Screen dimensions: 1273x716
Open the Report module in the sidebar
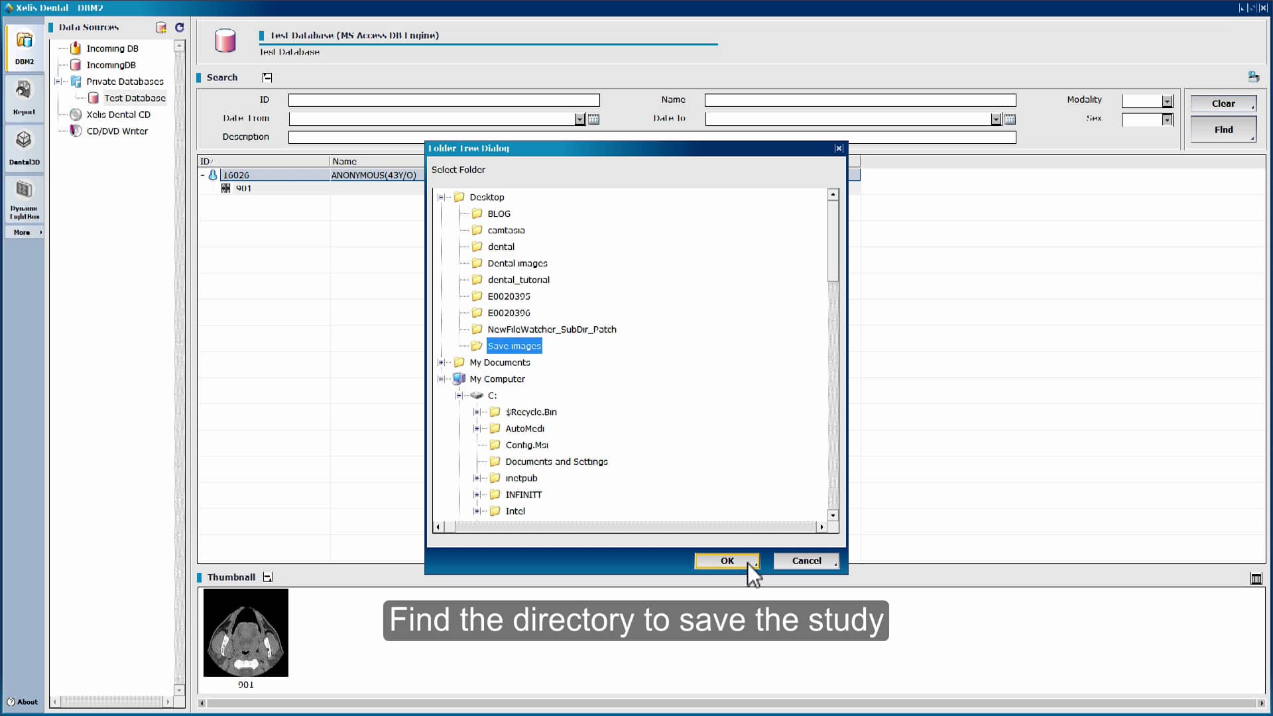23,97
